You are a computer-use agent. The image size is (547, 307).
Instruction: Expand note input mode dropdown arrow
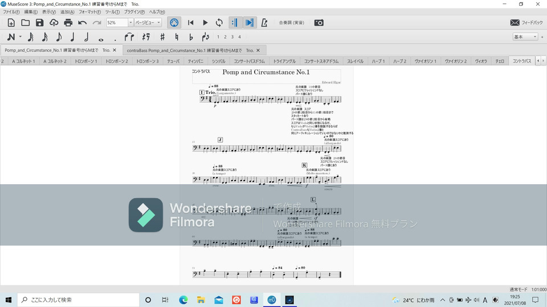pos(21,37)
